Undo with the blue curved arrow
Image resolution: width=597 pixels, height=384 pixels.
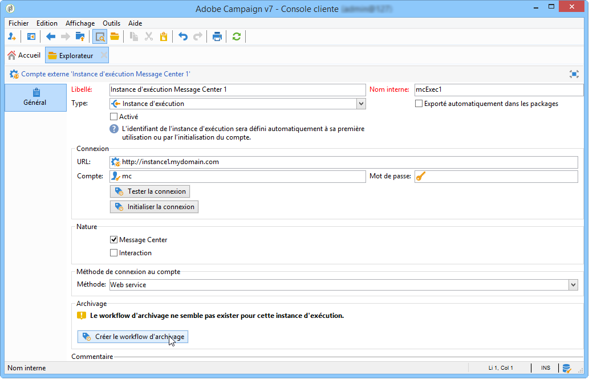point(183,36)
